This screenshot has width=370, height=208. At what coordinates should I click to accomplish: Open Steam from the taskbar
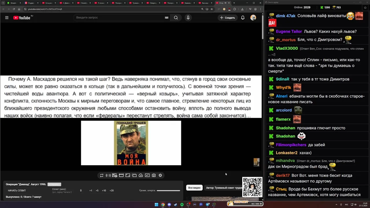[175, 205]
